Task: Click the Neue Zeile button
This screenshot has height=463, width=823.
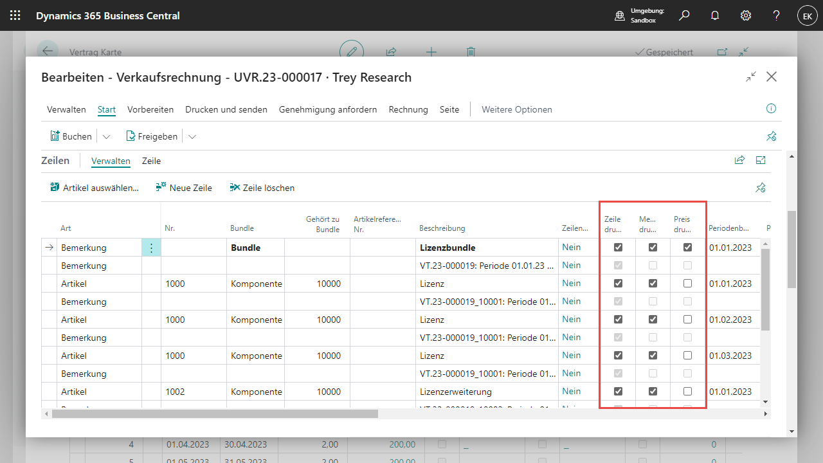Action: tap(184, 188)
